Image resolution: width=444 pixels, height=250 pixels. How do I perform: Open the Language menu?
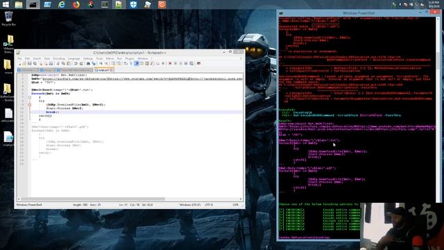click(x=74, y=58)
